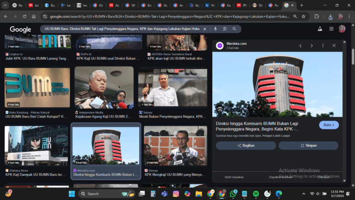Open Chrome downloads icon
Screen dimensions: 355x200
(331, 17)
